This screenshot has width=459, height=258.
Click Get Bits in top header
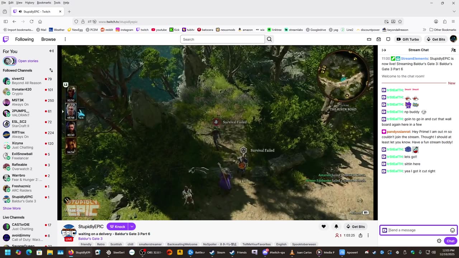436,39
